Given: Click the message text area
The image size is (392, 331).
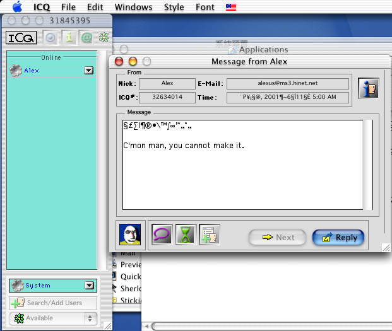Looking at the screenshot, I should tap(242, 165).
